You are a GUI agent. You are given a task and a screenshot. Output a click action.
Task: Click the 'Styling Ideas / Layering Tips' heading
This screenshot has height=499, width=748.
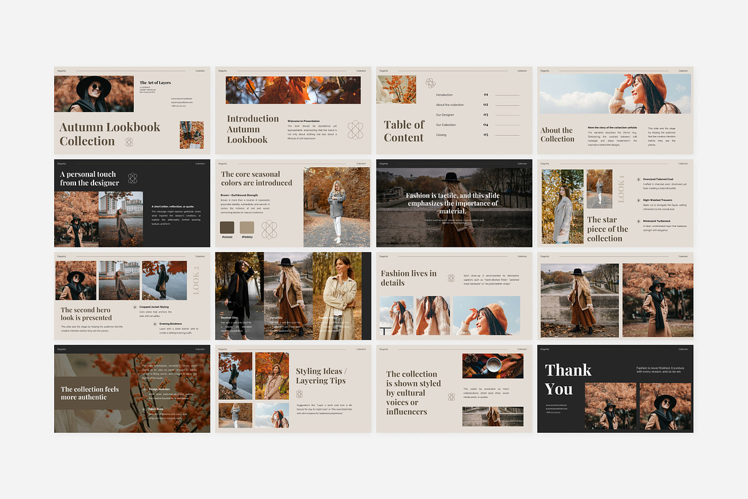[321, 375]
